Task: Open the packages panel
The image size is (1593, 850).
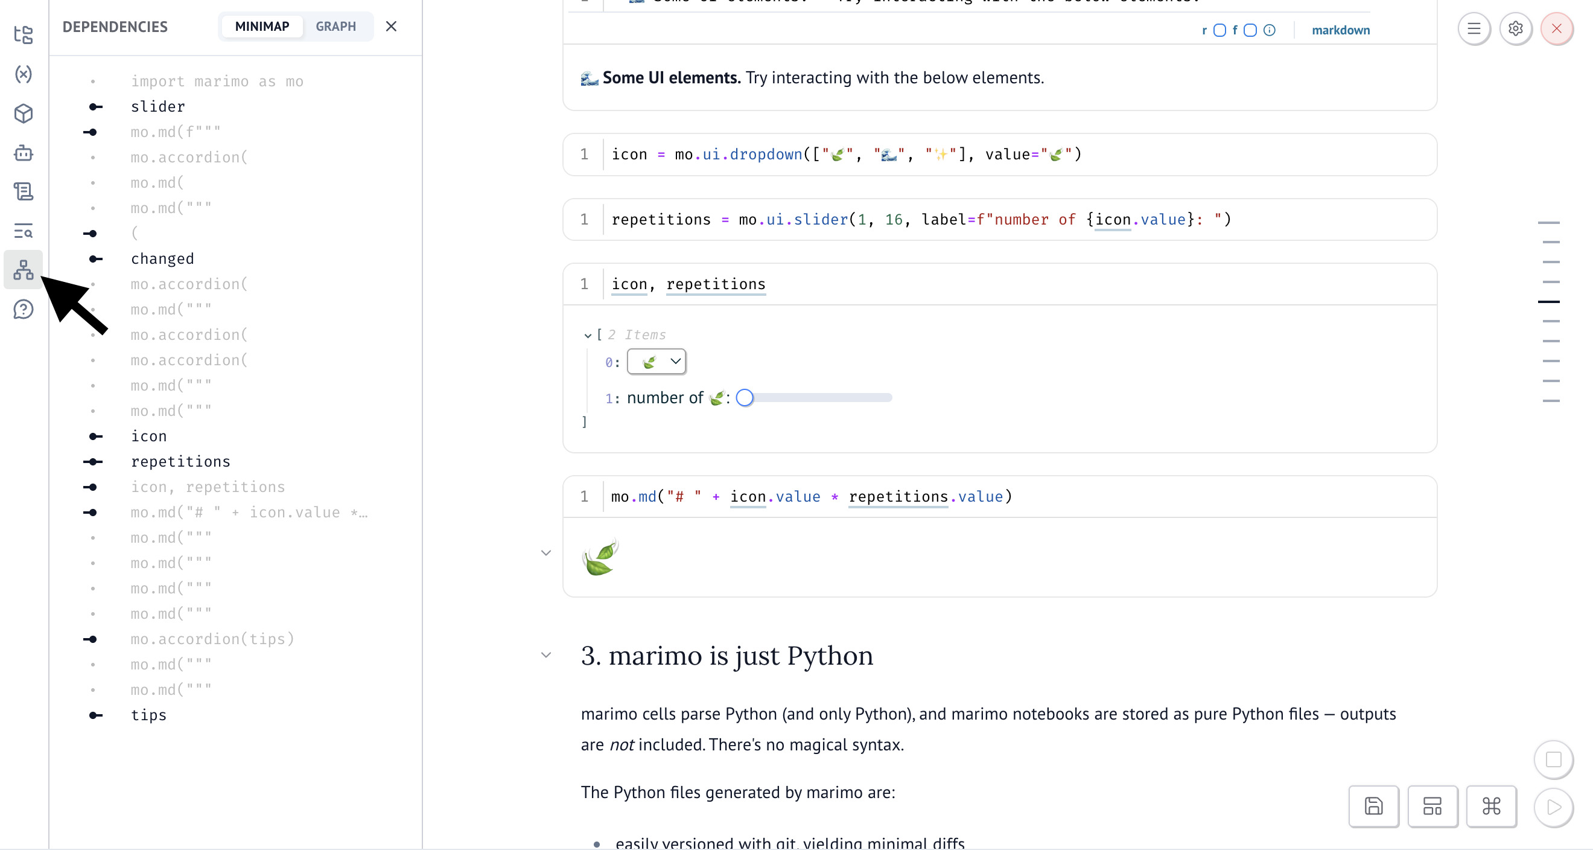Action: coord(23,114)
